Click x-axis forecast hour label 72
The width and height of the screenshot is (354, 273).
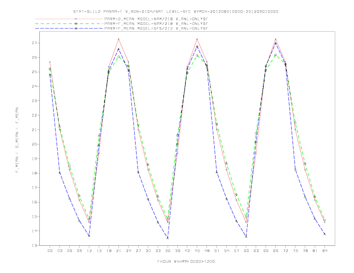point(285,251)
